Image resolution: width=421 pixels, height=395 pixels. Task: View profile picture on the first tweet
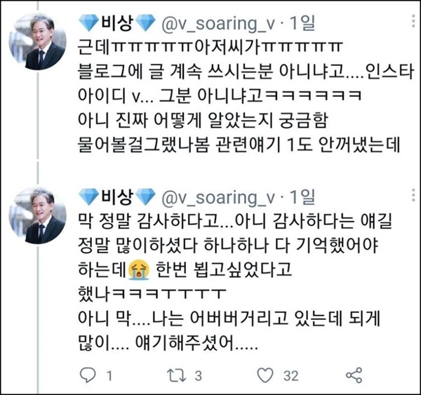pos(38,41)
